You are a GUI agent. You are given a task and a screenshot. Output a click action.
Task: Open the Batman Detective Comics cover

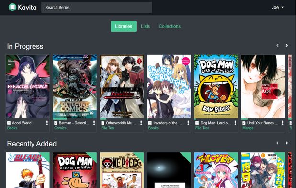click(x=75, y=87)
